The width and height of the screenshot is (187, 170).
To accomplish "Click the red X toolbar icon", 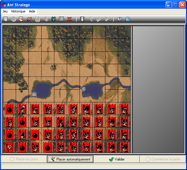I will [x=69, y=19].
